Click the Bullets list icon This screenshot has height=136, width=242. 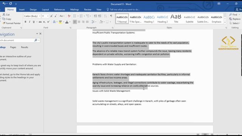point(75,16)
